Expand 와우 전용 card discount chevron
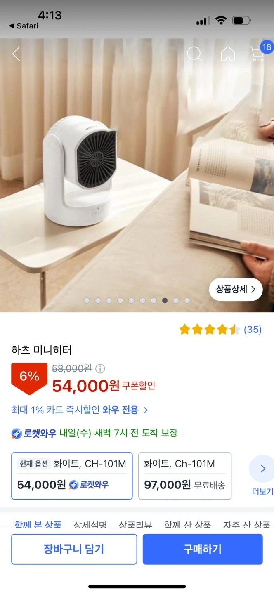The height and width of the screenshot is (594, 274). pyautogui.click(x=146, y=410)
